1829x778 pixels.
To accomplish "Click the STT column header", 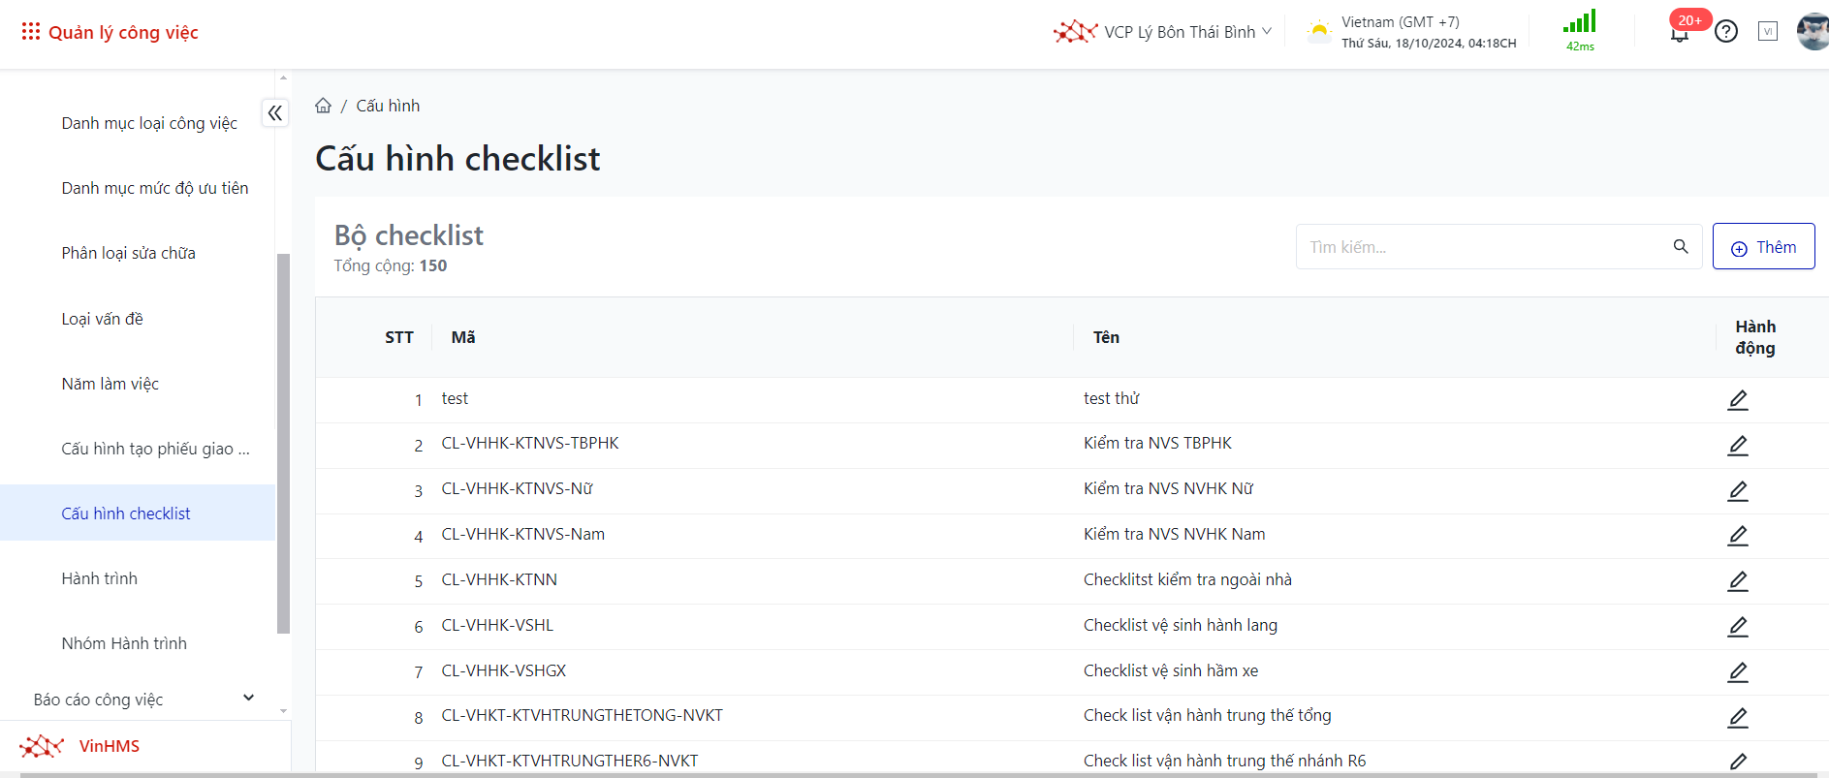I will point(399,337).
